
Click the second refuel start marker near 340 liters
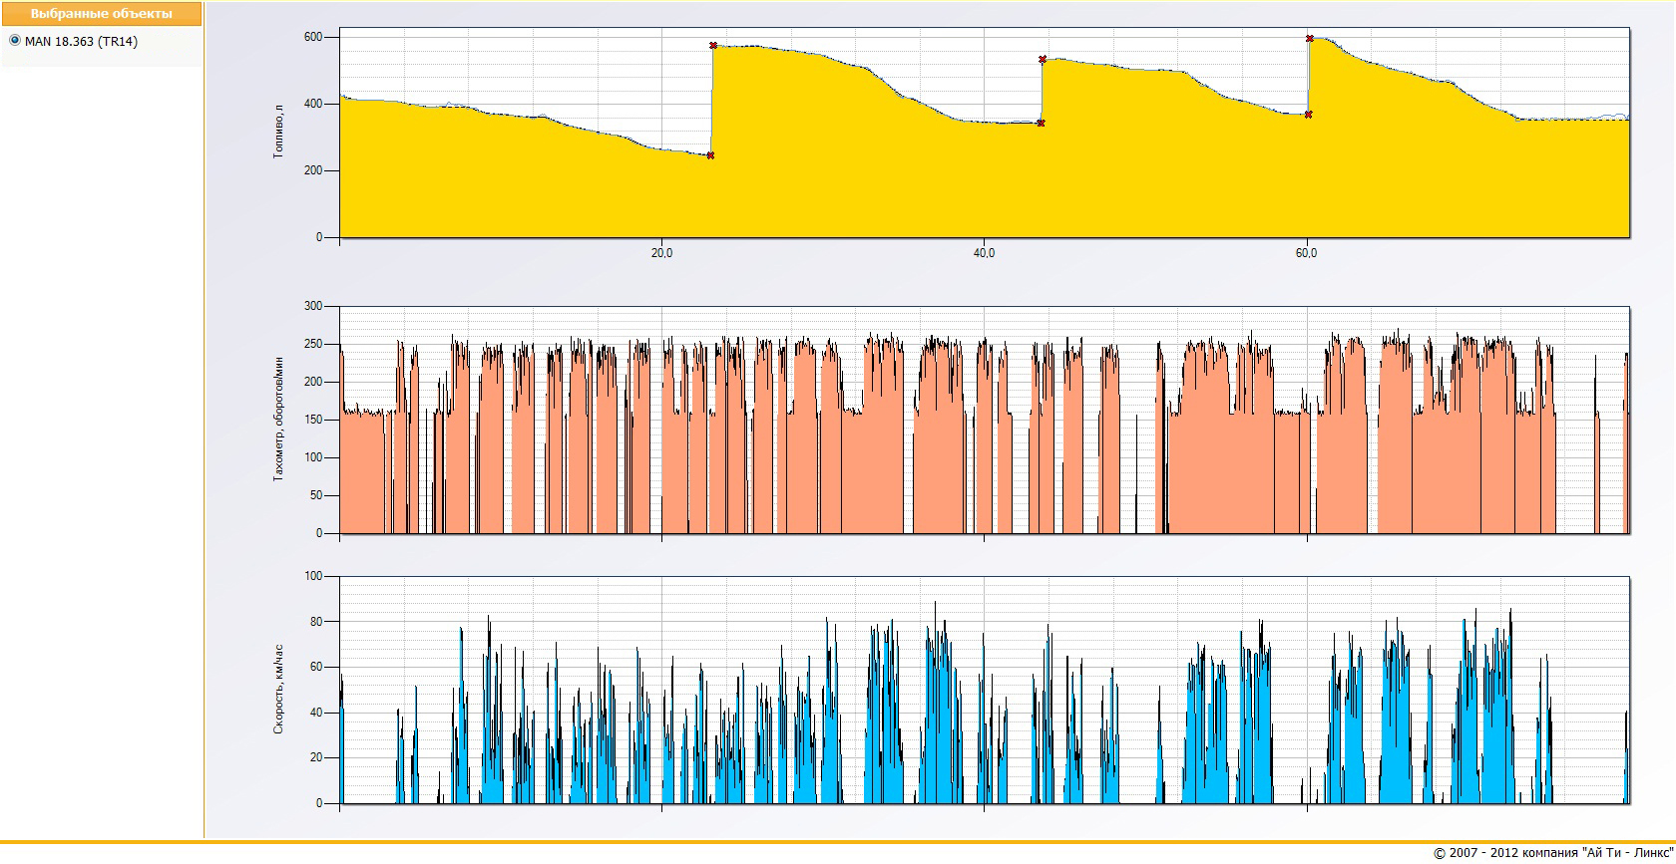coord(1041,124)
